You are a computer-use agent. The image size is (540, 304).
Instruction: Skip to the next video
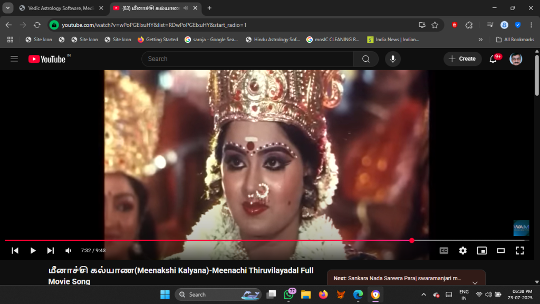(50, 251)
